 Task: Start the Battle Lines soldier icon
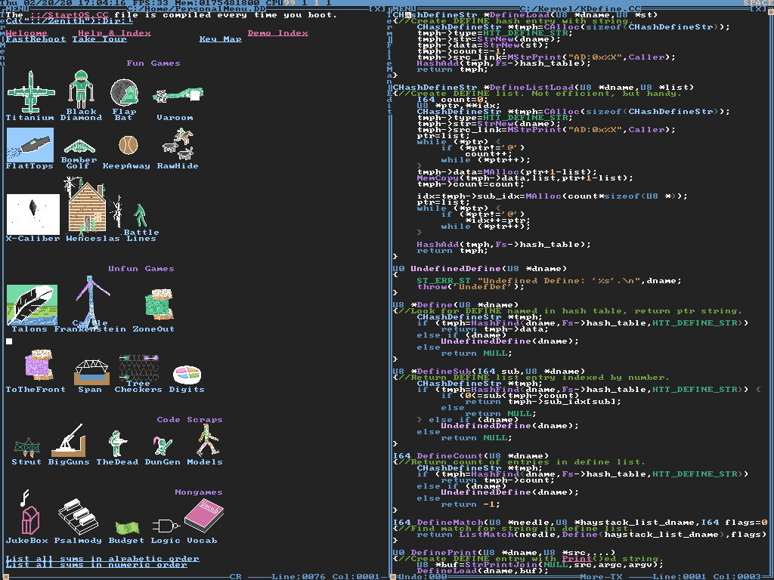(141, 215)
